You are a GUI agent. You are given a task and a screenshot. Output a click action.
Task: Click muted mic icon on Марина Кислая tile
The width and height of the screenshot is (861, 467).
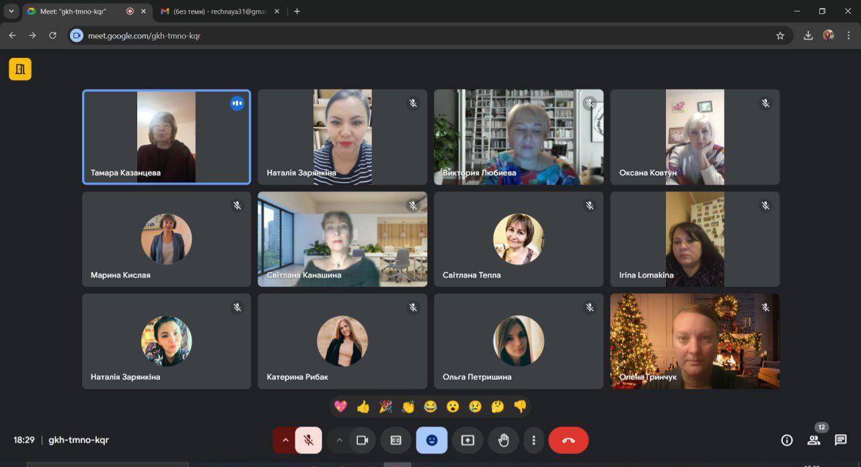pos(237,205)
